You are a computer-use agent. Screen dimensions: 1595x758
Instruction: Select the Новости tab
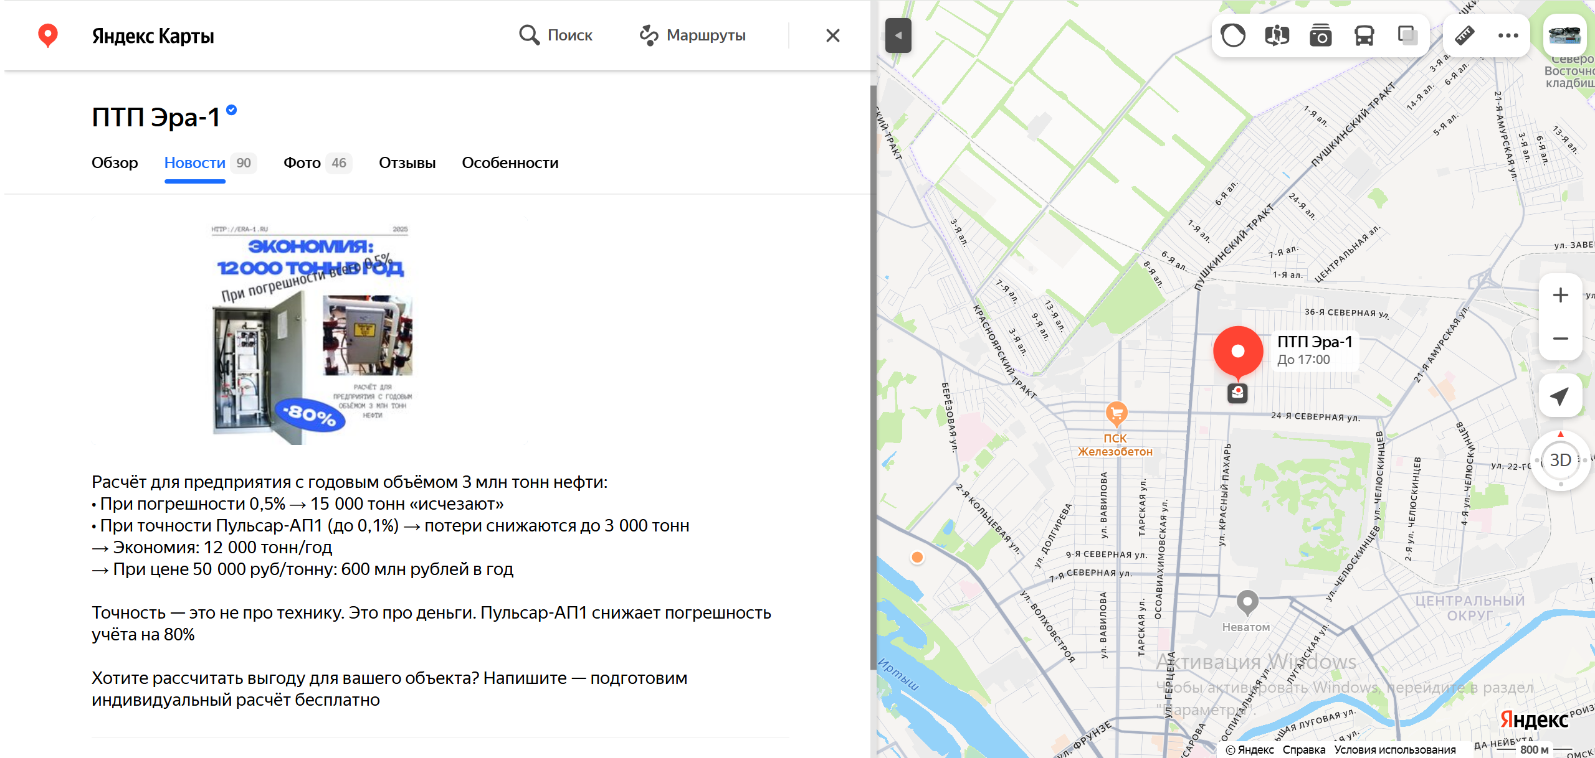tap(195, 163)
